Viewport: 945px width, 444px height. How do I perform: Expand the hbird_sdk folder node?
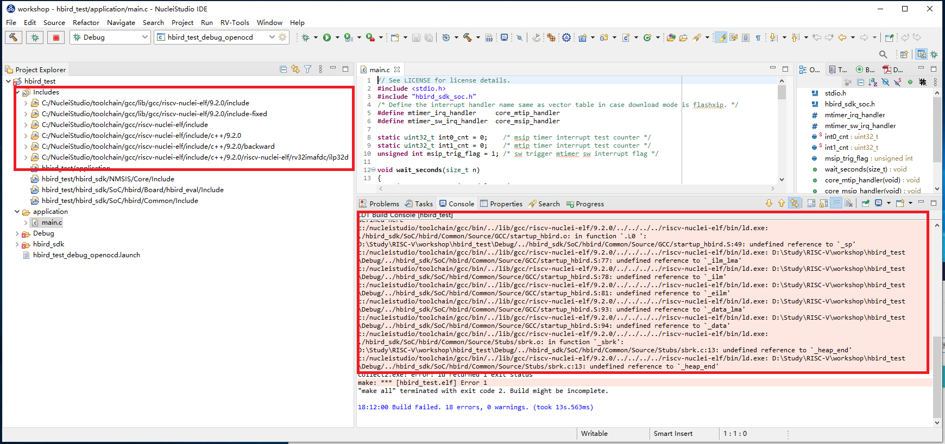17,244
